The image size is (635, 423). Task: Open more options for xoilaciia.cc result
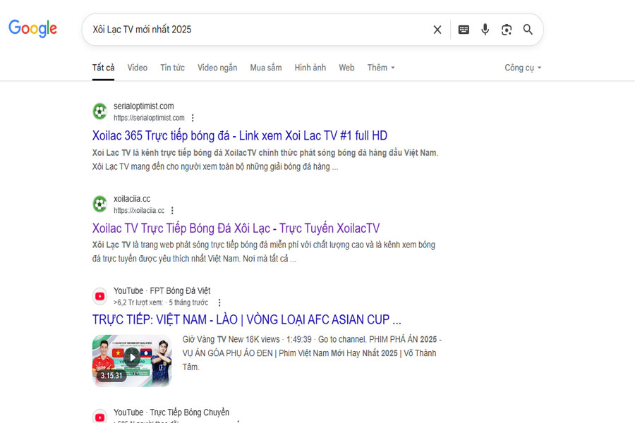click(172, 211)
